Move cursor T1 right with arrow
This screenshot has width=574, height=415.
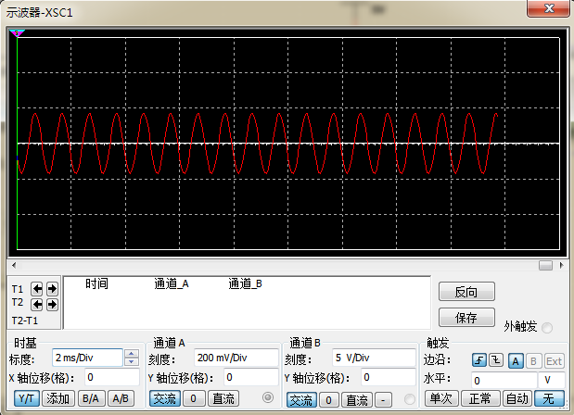[52, 289]
